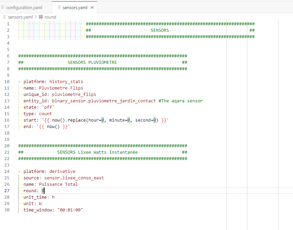Viewport: 293px width, 230px height.
Task: Click 'hour=0' inside the start template
Action: [96, 120]
